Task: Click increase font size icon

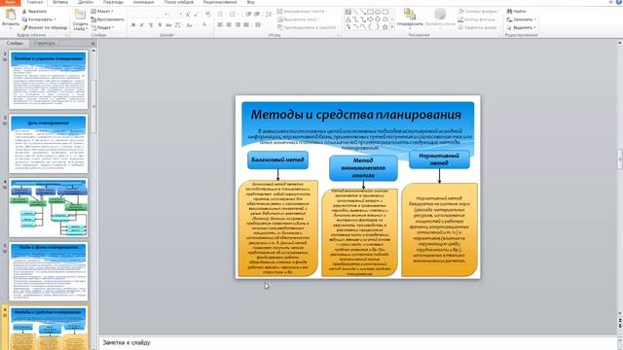Action: 188,14
